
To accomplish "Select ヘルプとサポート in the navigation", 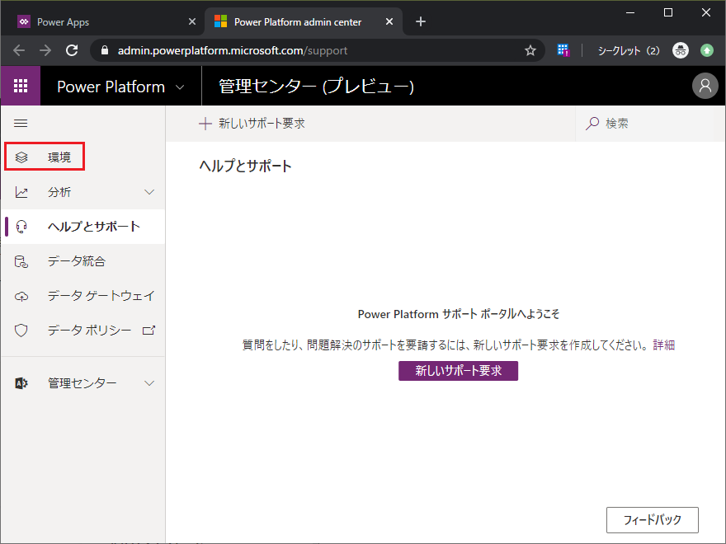I will point(83,227).
